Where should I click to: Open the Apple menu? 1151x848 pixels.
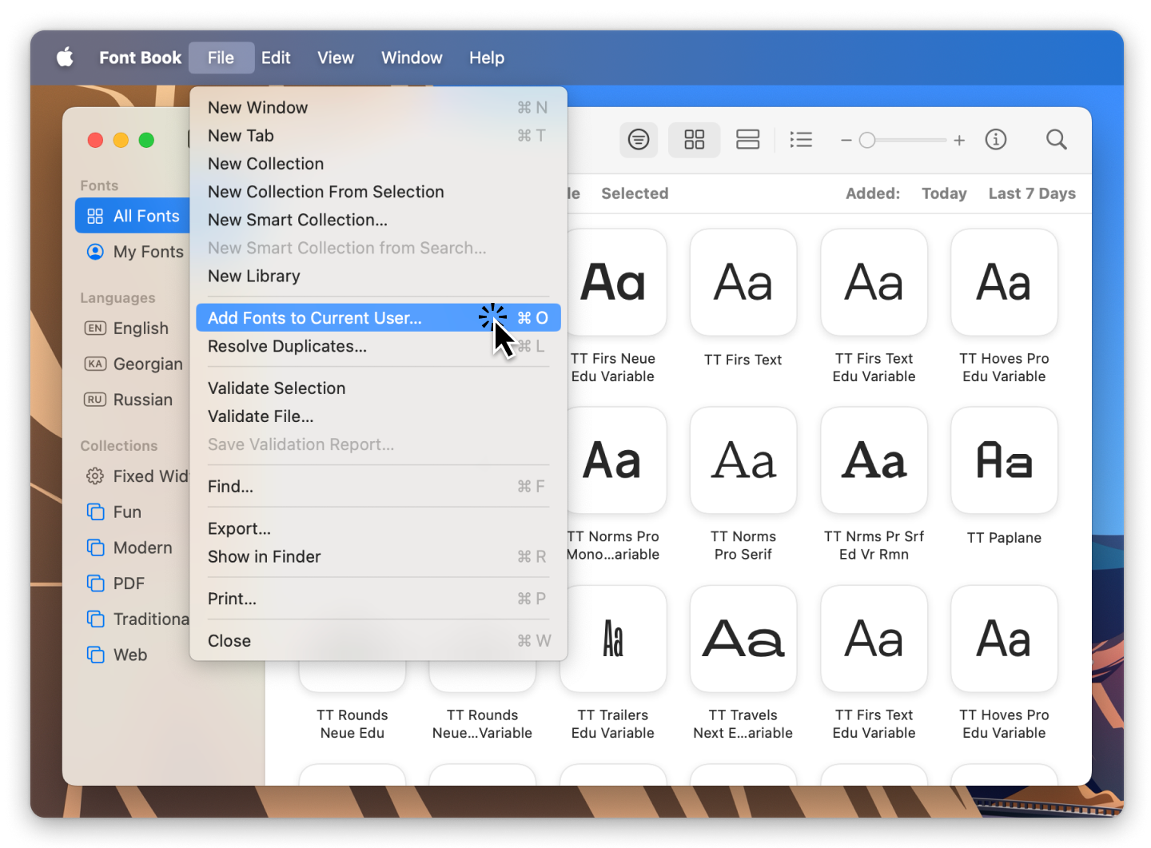pyautogui.click(x=66, y=58)
